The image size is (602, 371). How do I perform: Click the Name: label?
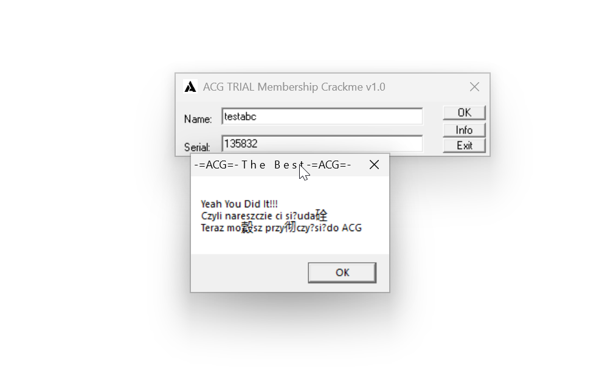pyautogui.click(x=198, y=119)
